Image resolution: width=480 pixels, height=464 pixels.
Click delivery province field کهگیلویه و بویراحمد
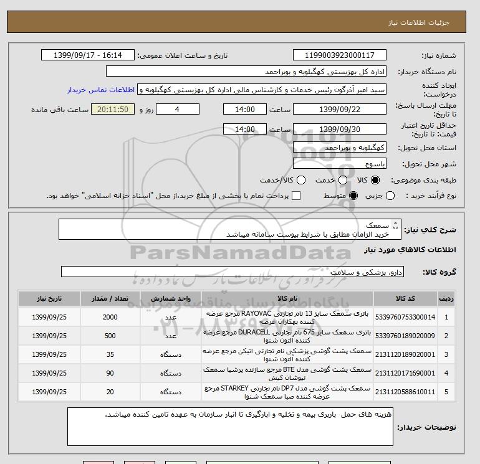pyautogui.click(x=340, y=148)
